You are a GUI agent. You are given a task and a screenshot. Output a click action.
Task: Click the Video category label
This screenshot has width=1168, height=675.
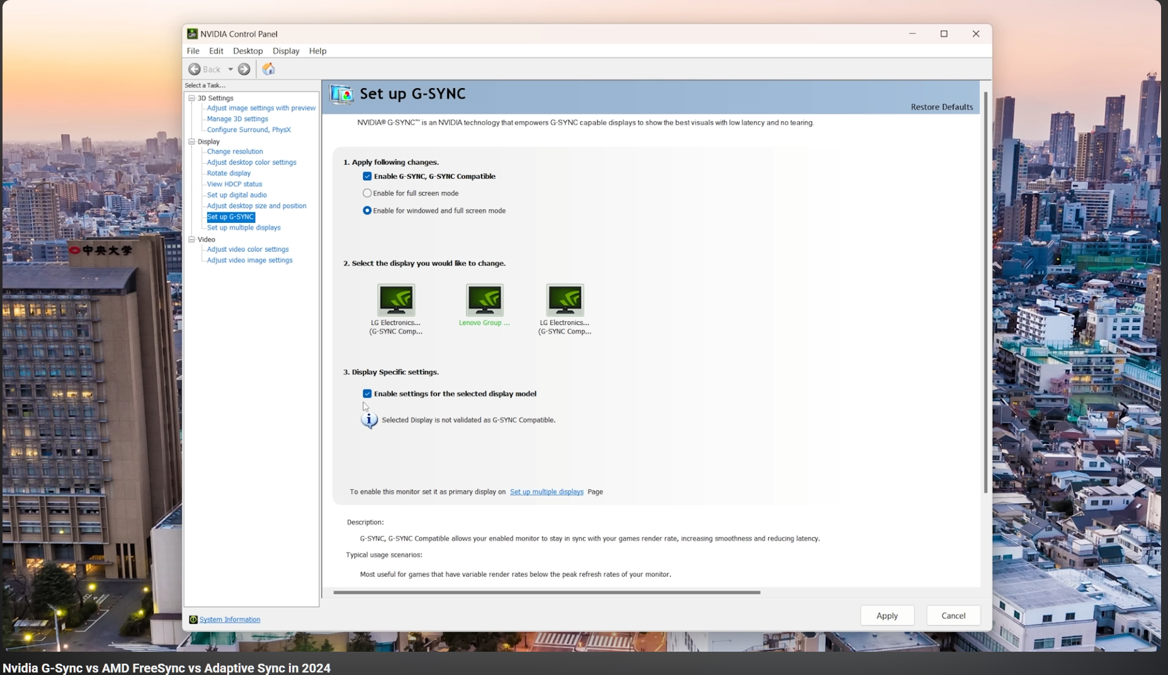pyautogui.click(x=207, y=239)
